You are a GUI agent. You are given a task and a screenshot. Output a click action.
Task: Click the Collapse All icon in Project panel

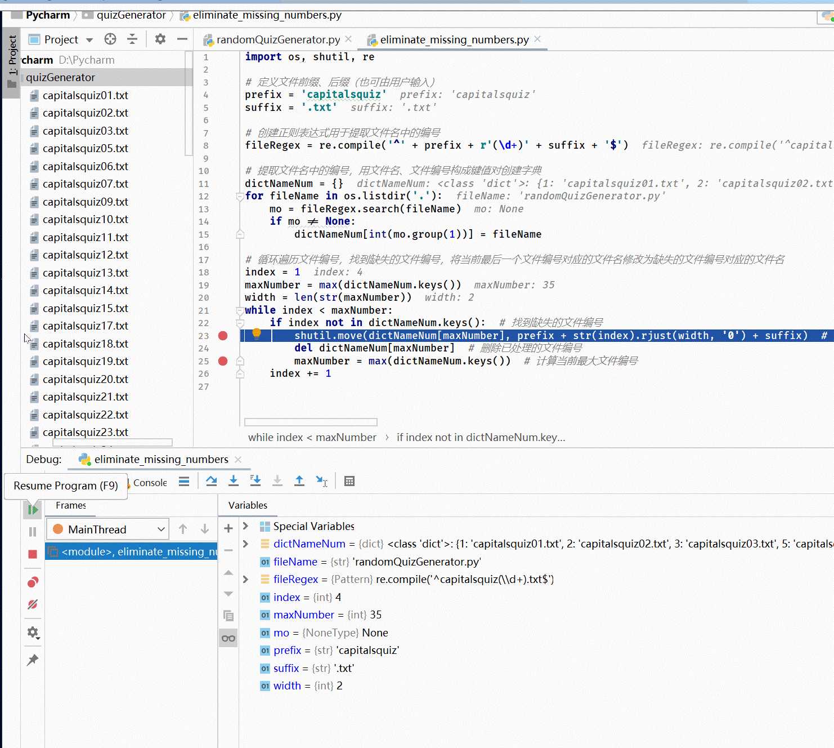[x=132, y=39]
